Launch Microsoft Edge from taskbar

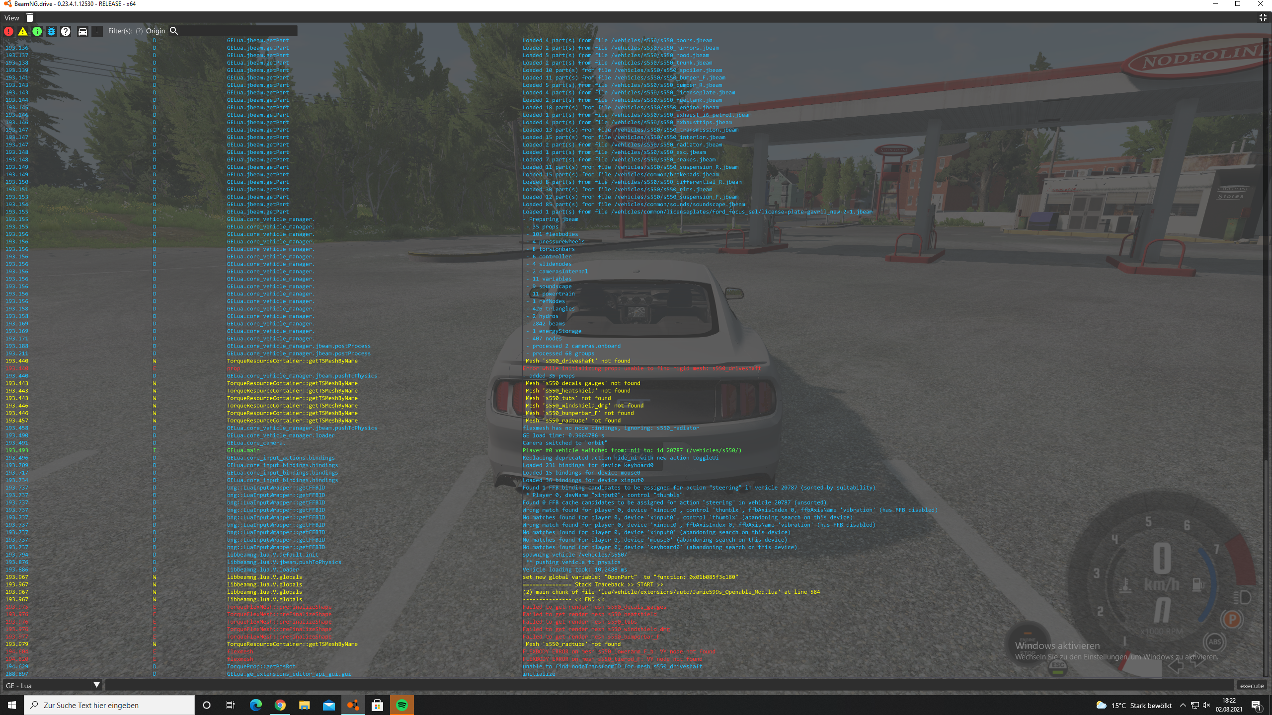(x=255, y=705)
